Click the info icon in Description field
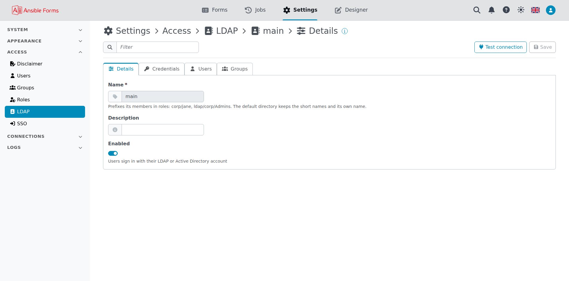The height and width of the screenshot is (281, 569). pyautogui.click(x=115, y=130)
